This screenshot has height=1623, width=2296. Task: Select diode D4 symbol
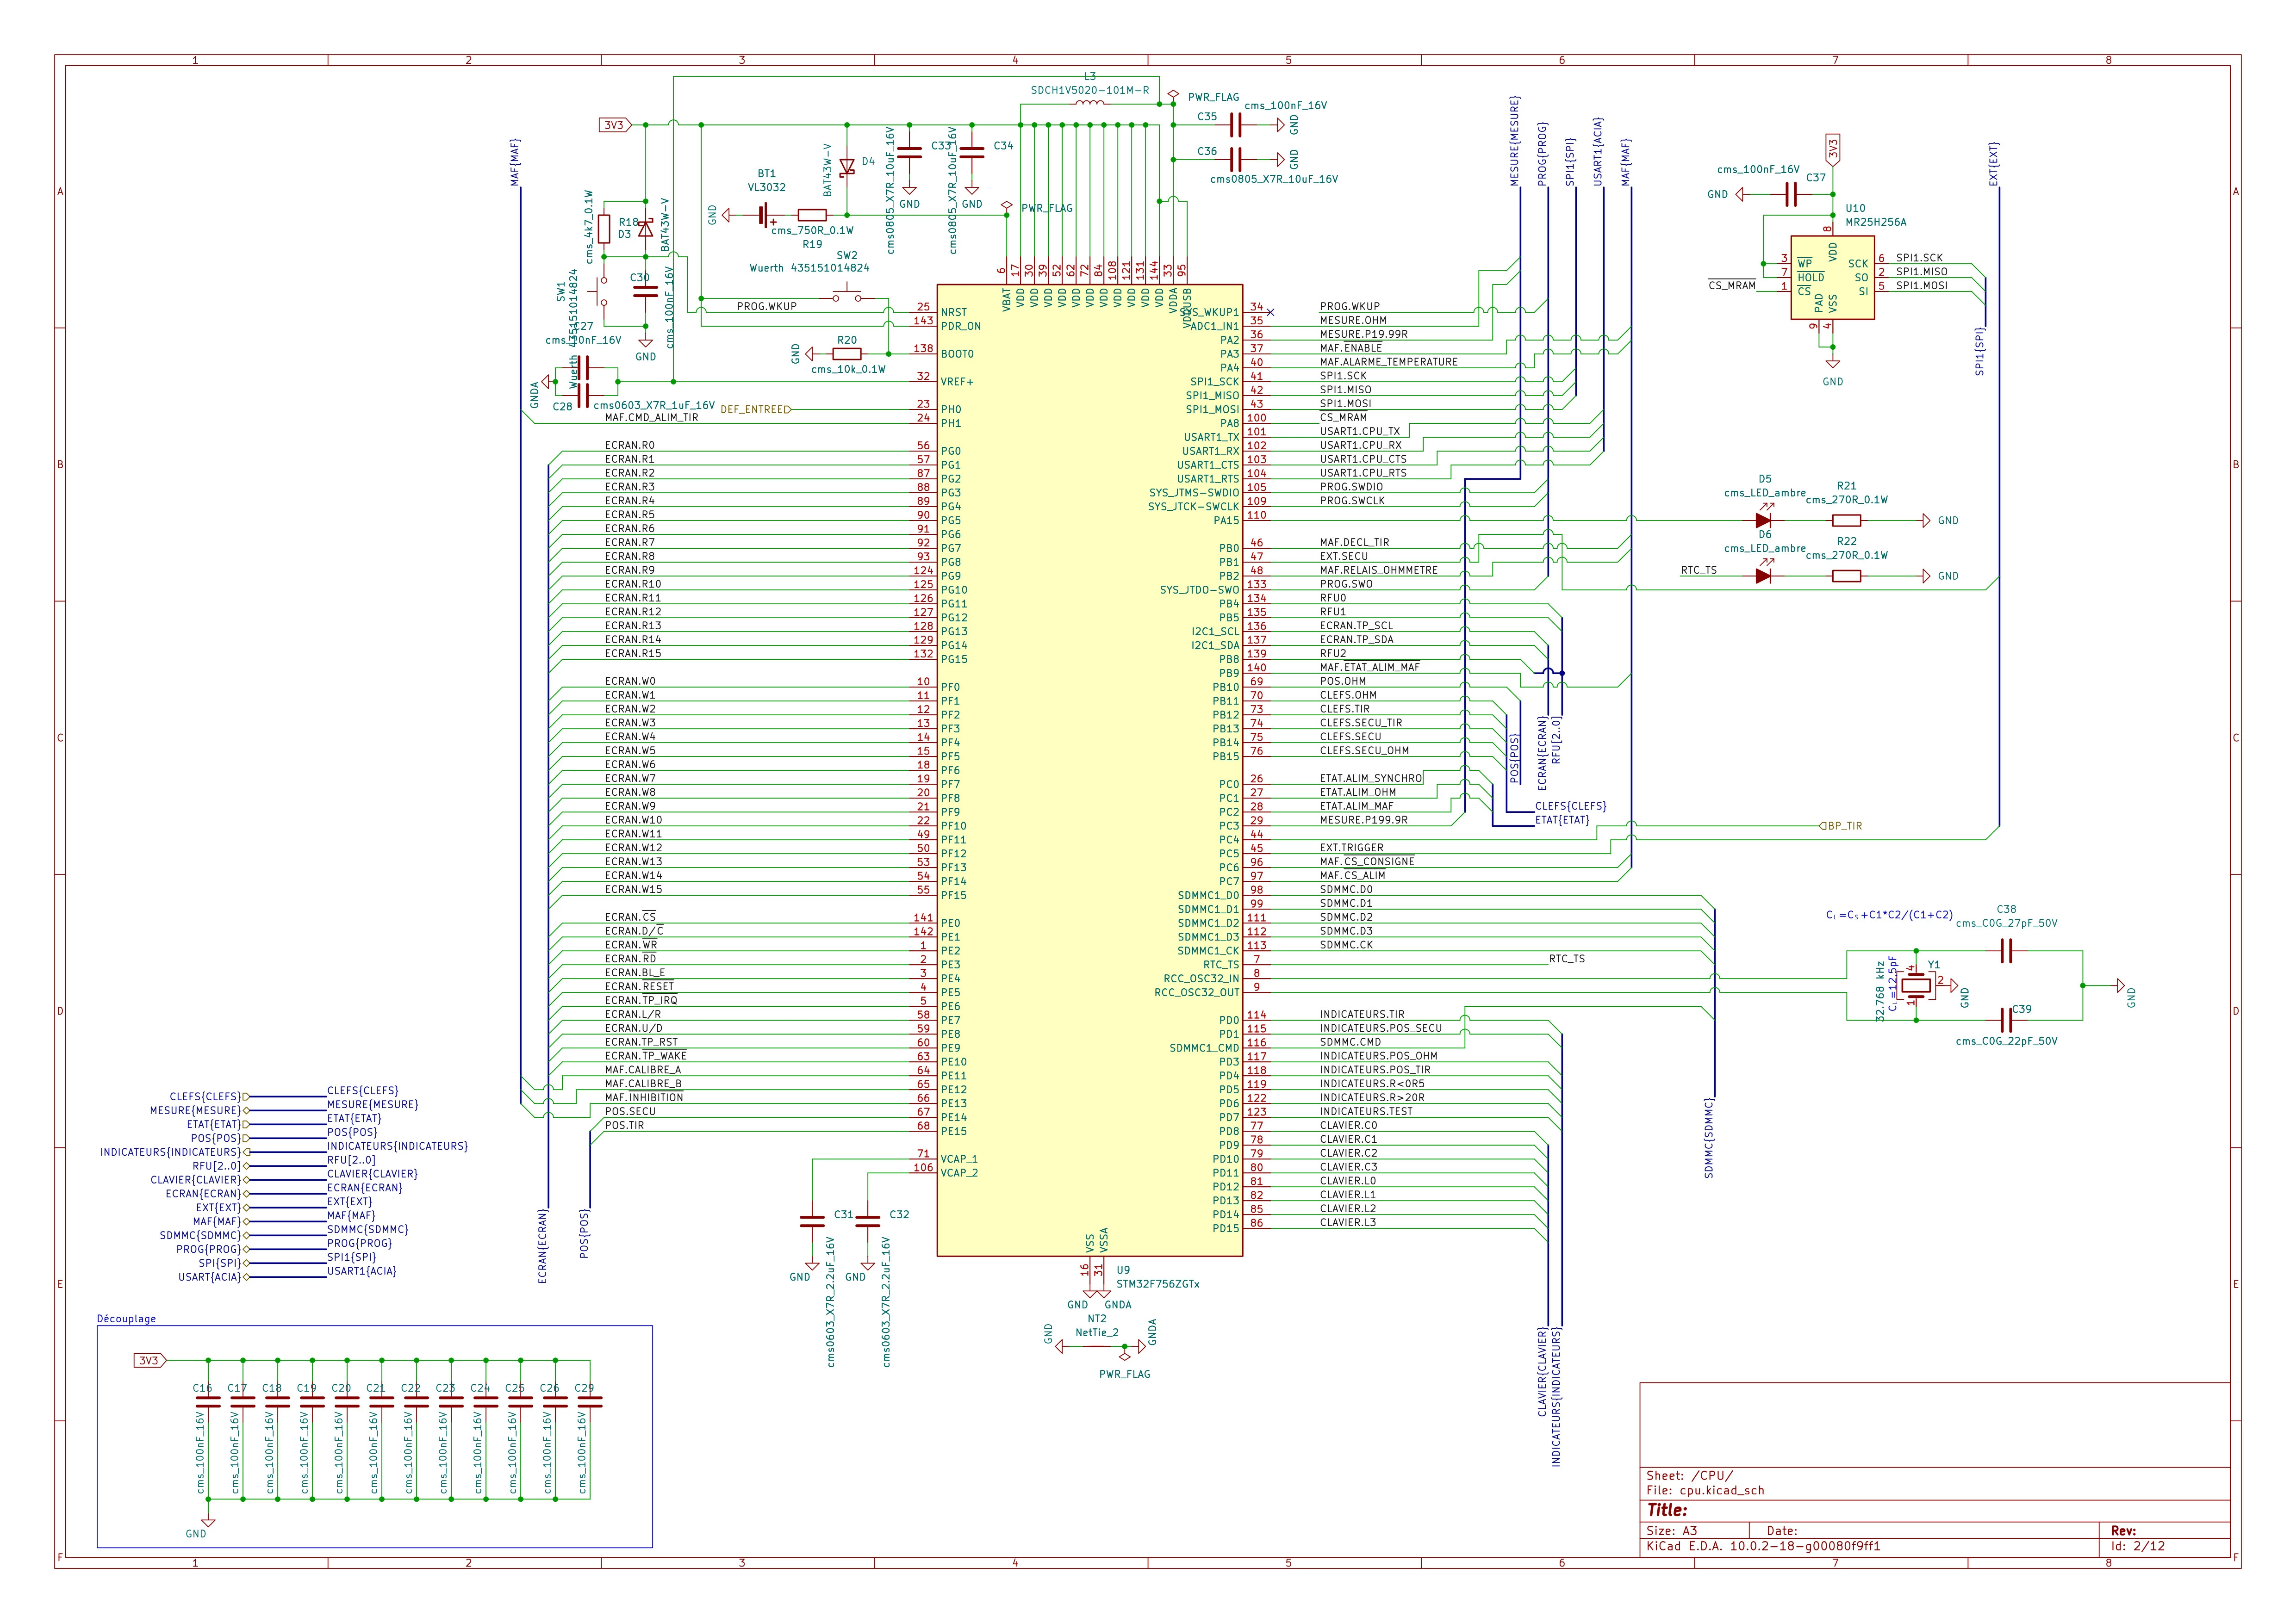[847, 166]
